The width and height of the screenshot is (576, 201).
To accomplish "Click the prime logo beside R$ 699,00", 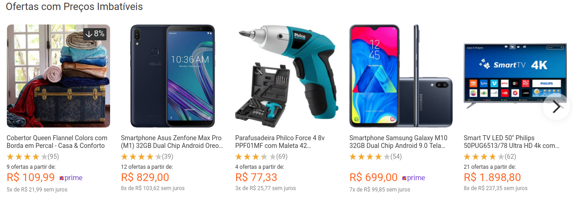I will pyautogui.click(x=413, y=178).
